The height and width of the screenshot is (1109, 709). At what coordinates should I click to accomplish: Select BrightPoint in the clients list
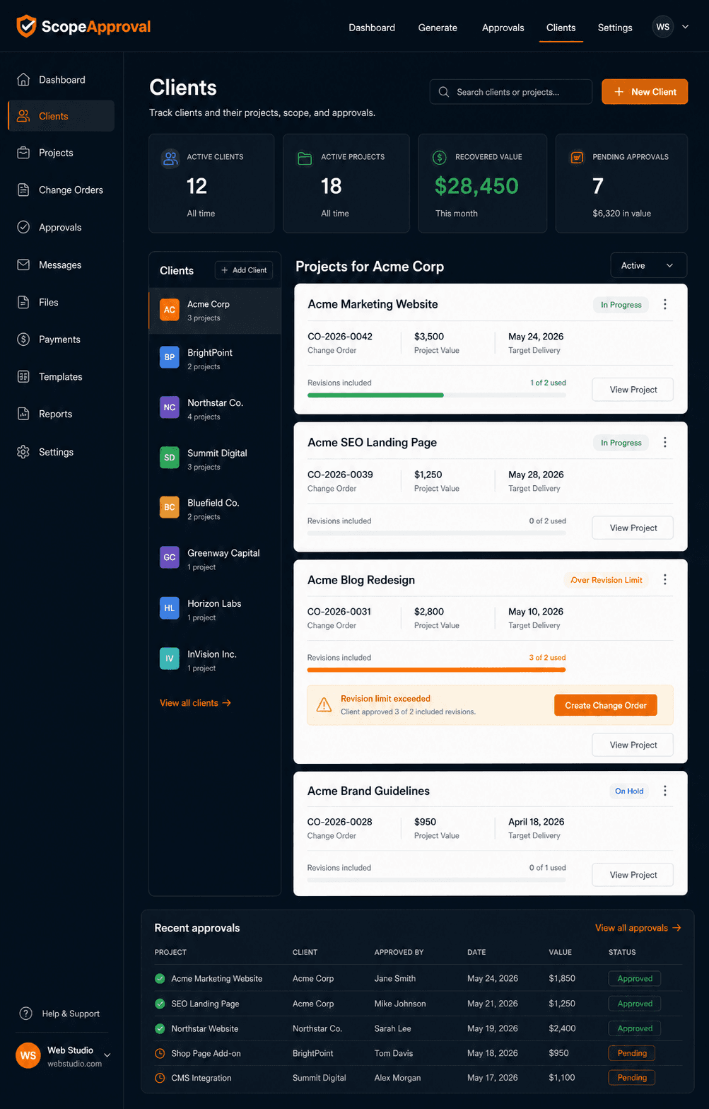click(215, 359)
